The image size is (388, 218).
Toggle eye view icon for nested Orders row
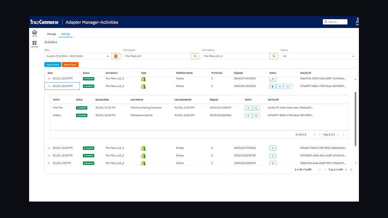tap(248, 115)
